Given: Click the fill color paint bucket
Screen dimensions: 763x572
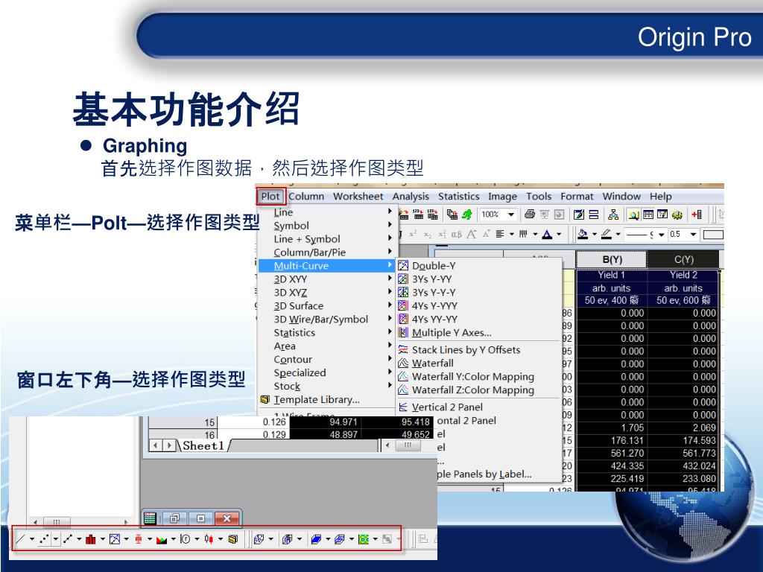Looking at the screenshot, I should (583, 235).
